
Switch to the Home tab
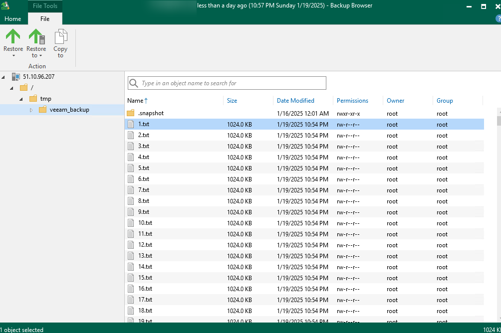point(12,19)
